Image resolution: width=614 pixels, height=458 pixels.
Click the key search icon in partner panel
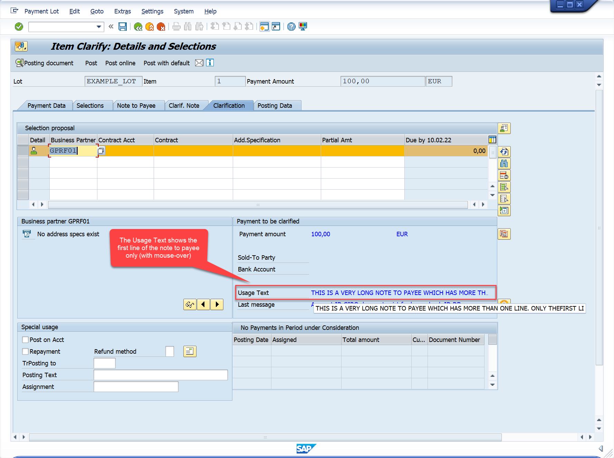(190, 305)
